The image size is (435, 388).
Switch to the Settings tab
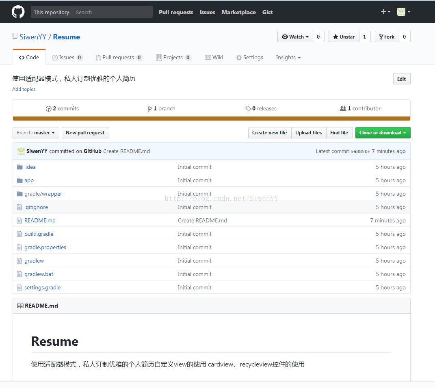coord(250,57)
